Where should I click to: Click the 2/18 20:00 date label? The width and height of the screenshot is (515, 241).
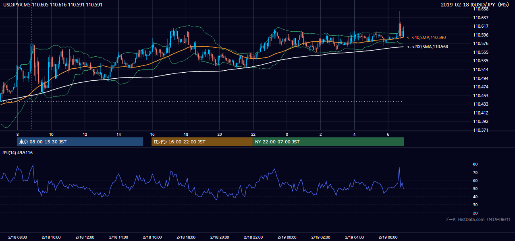(x=219, y=237)
